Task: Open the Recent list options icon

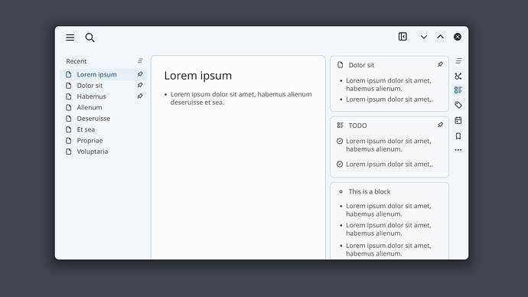Action: click(x=140, y=61)
